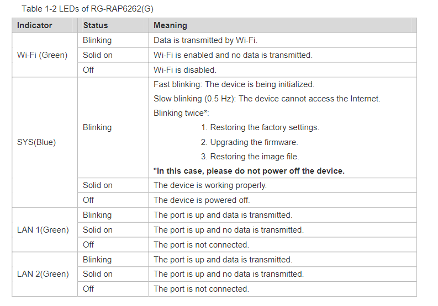Click "Wi-Fi is enabled and no data is transmitted."
This screenshot has height=306, width=438.
pyautogui.click(x=233, y=55)
